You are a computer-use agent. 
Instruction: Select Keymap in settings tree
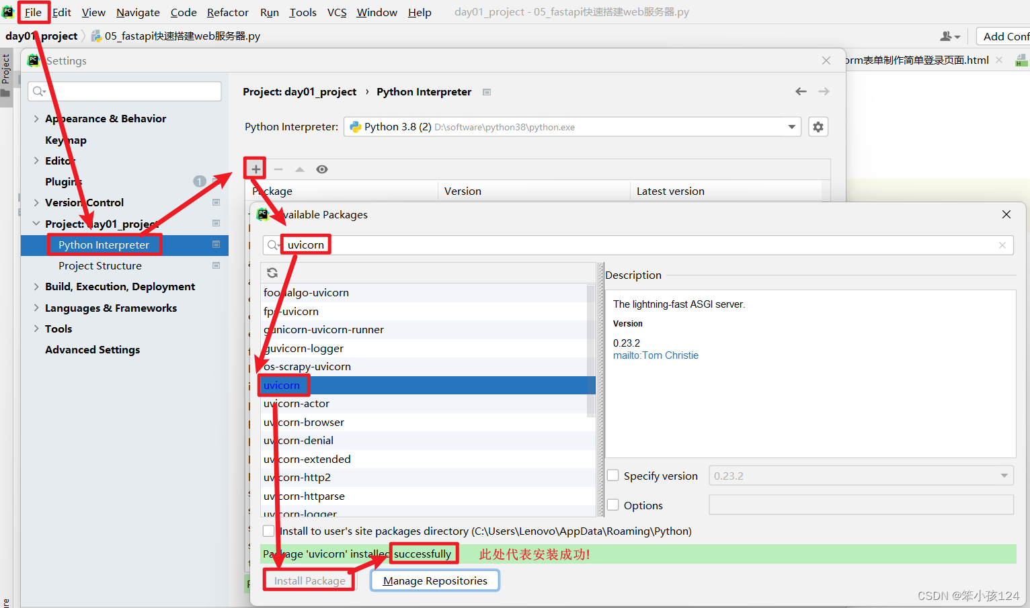(x=124, y=140)
